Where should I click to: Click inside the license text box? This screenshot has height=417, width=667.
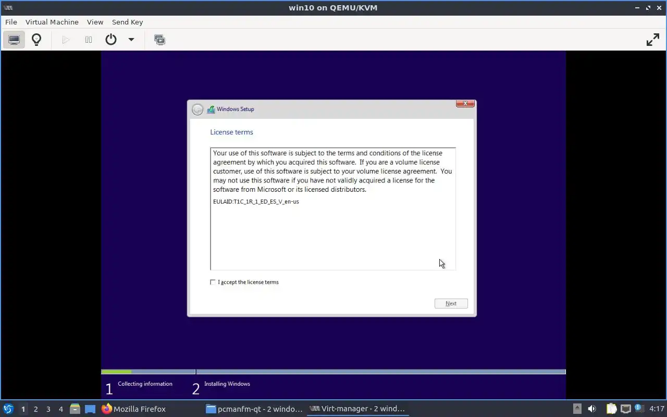tap(333, 208)
